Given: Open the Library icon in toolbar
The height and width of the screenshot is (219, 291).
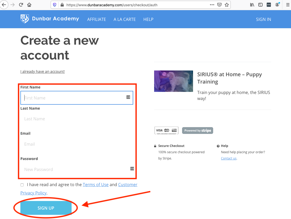Looking at the screenshot, I should (x=252, y=5).
